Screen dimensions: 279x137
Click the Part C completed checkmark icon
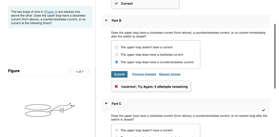[263, 110]
